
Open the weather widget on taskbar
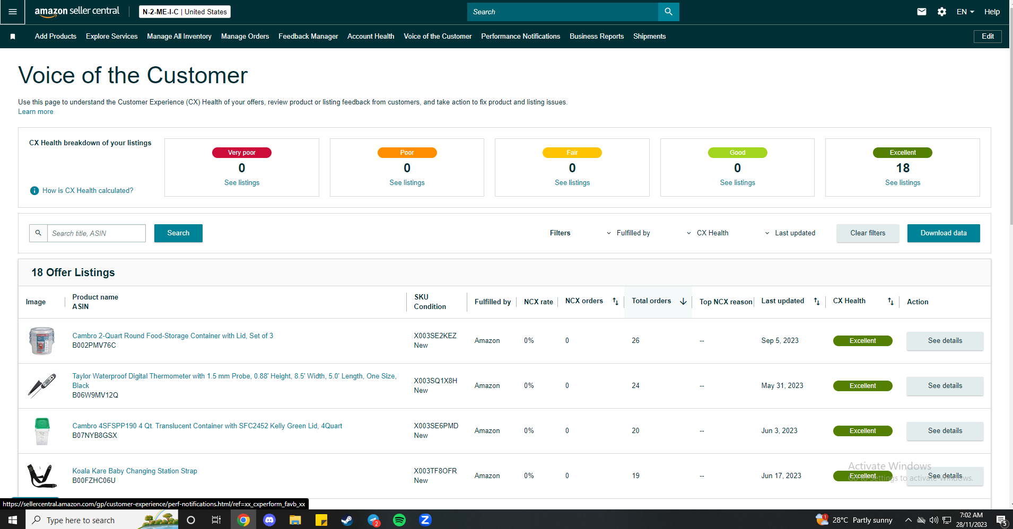click(854, 520)
